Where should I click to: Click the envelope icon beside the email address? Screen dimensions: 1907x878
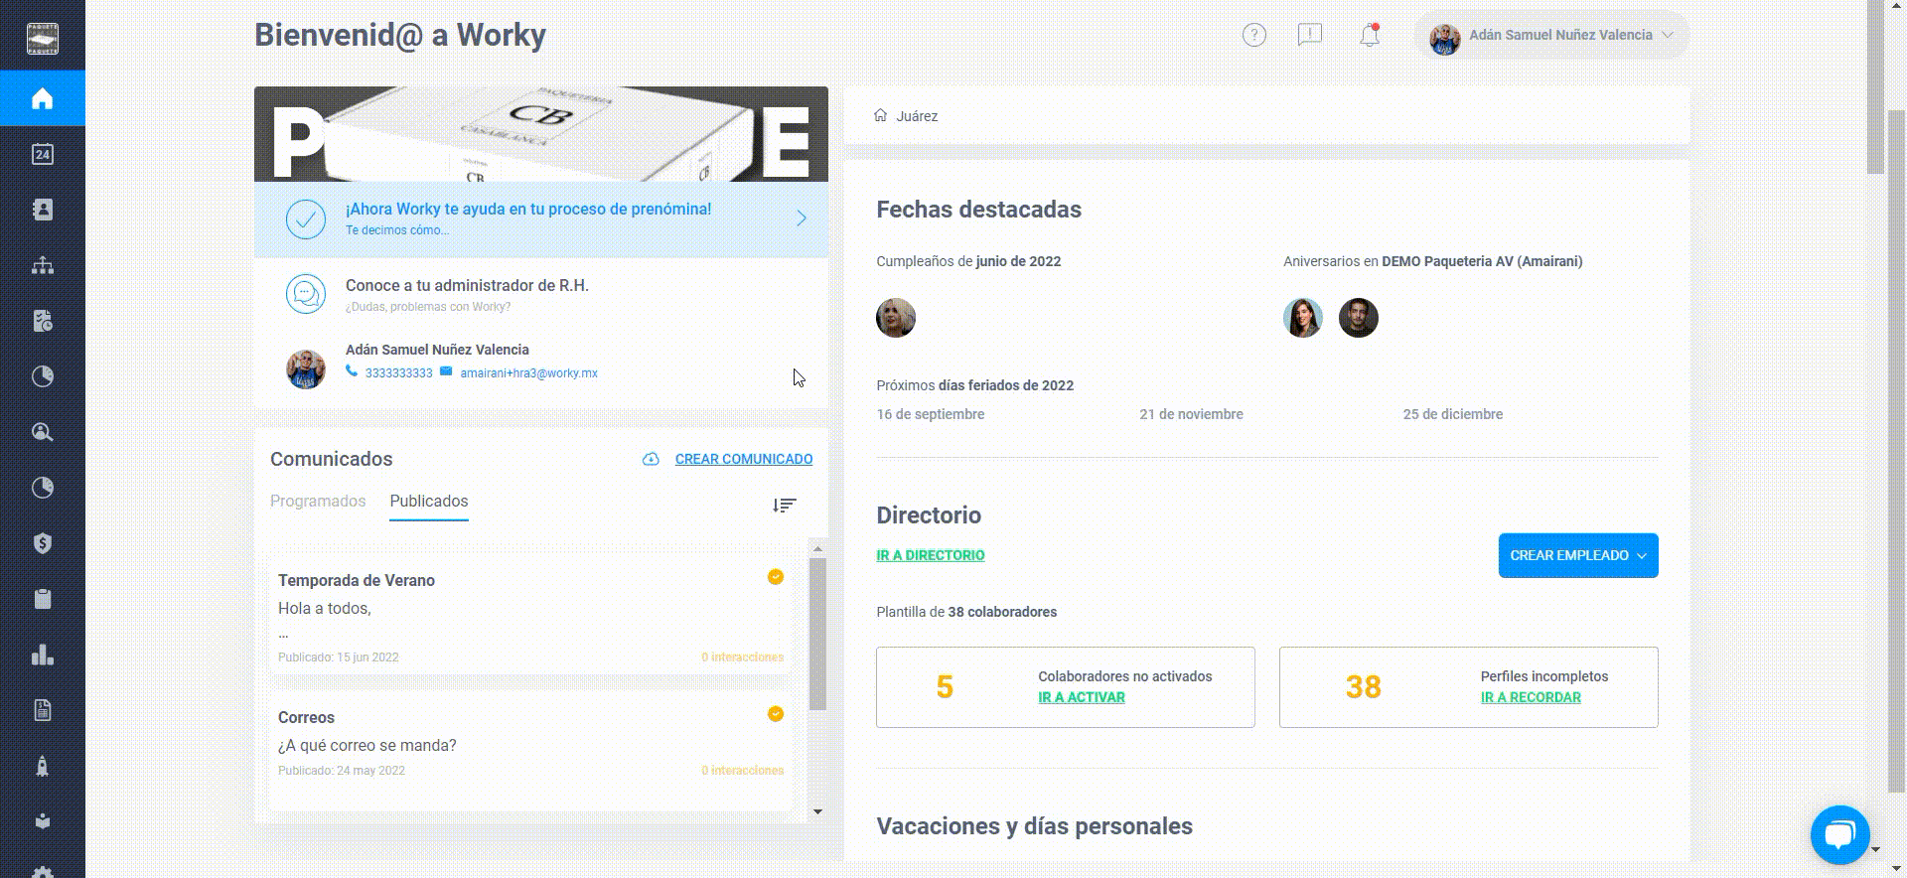point(446,371)
